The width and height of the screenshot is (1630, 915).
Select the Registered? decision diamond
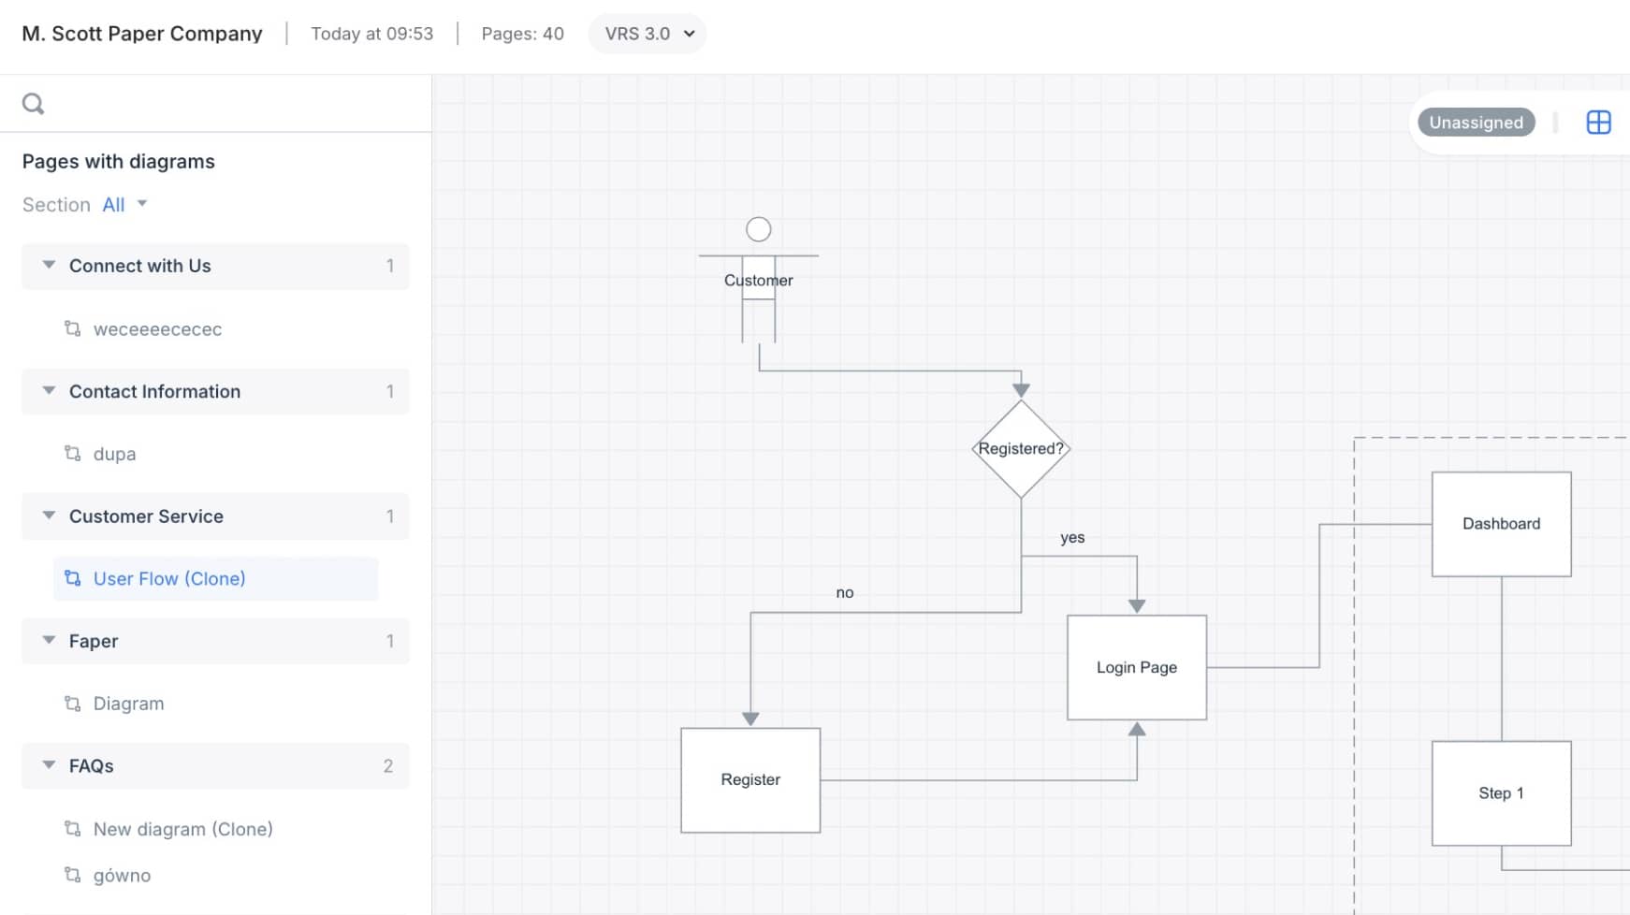tap(1021, 449)
